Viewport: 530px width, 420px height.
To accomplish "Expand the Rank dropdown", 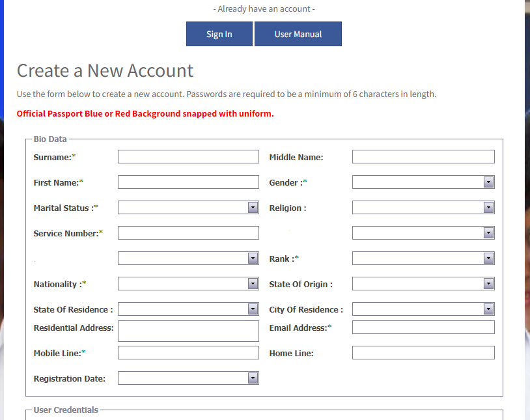I will (x=423, y=259).
